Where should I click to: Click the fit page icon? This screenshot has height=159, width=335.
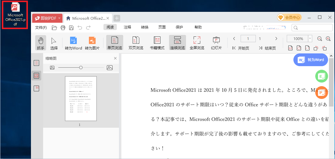point(299,48)
